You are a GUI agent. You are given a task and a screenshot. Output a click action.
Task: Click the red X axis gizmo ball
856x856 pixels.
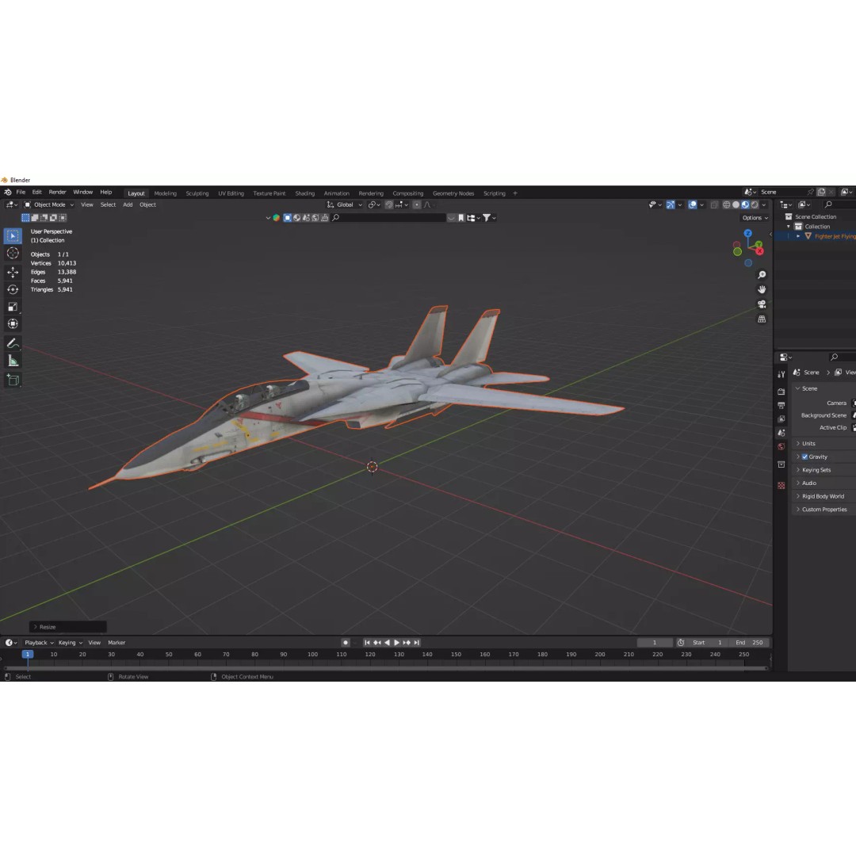pos(759,251)
